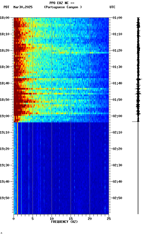Click the 'Mar30,2025' date label
Screen dimensions: 150x236
pyautogui.click(x=23, y=7)
